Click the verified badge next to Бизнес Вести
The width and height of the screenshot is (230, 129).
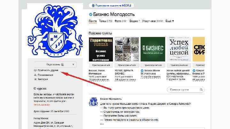point(142,70)
